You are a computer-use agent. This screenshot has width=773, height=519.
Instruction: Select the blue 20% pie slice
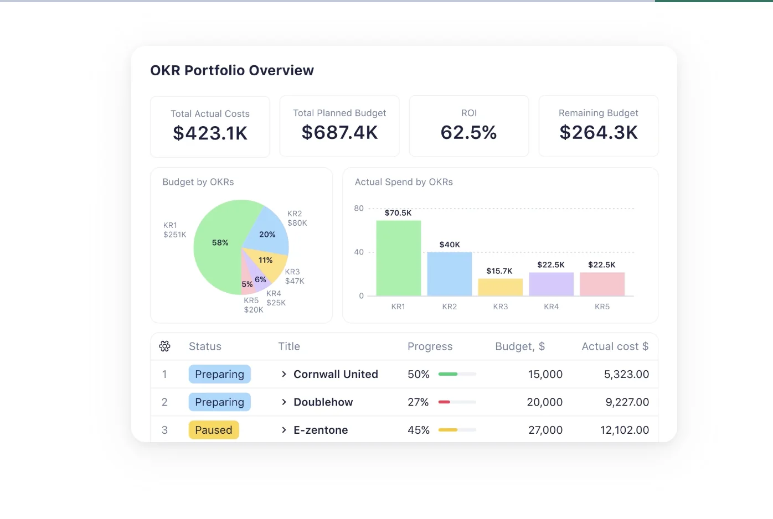tap(268, 232)
